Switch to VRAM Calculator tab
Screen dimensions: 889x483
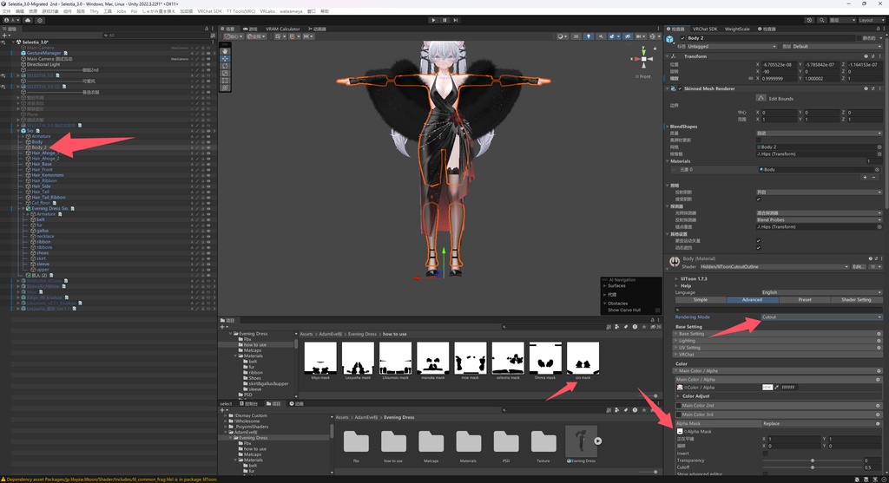coord(282,29)
